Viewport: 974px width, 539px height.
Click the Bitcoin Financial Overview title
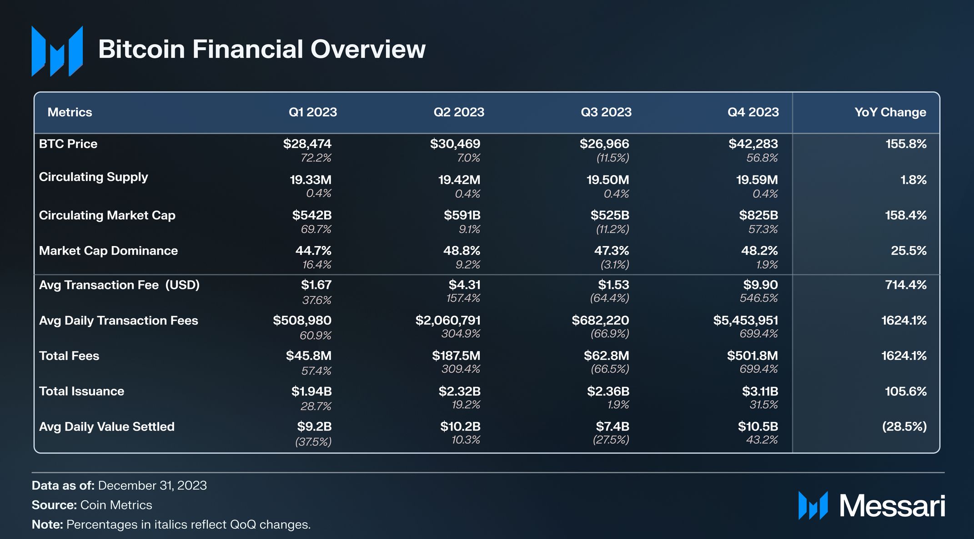262,49
